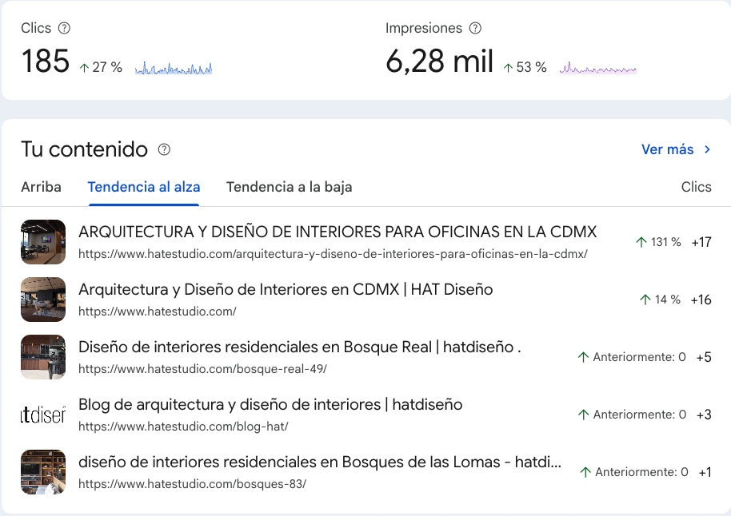The height and width of the screenshot is (516, 731).
Task: Click the Clics metric label at top
Action: (x=36, y=29)
